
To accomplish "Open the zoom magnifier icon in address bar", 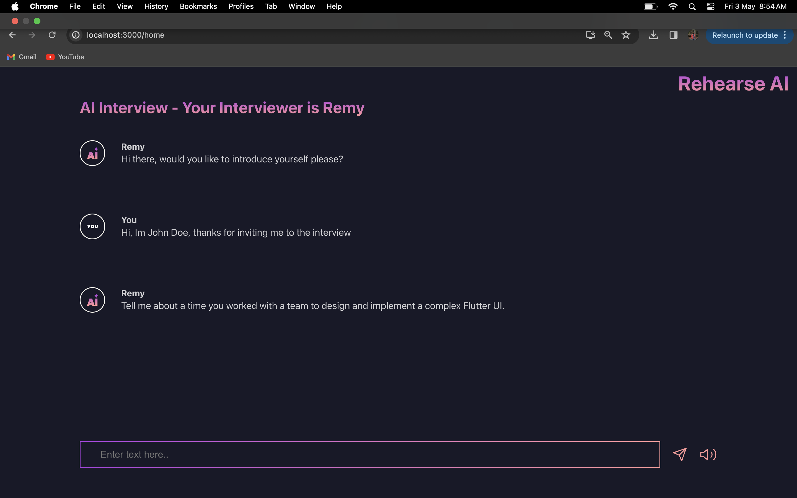I will tap(608, 35).
